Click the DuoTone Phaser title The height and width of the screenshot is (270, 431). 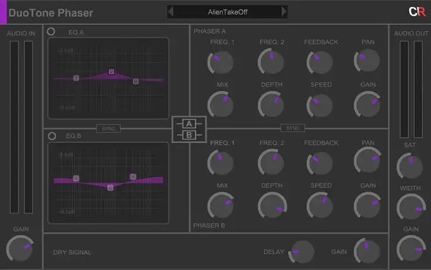coord(51,13)
